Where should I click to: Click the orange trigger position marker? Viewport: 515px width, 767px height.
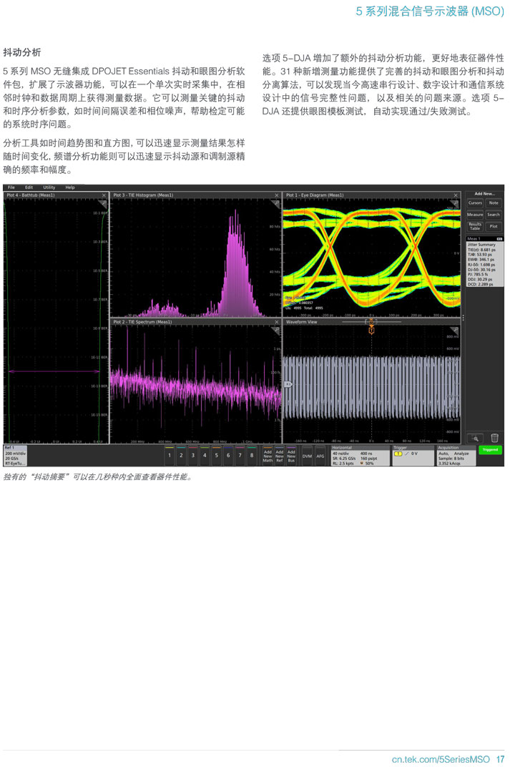371,330
